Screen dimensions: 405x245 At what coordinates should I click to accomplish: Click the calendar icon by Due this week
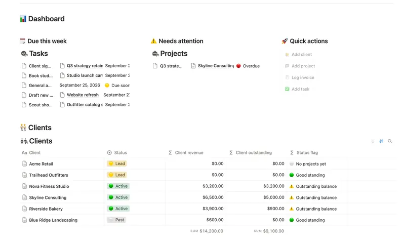[x=22, y=41]
